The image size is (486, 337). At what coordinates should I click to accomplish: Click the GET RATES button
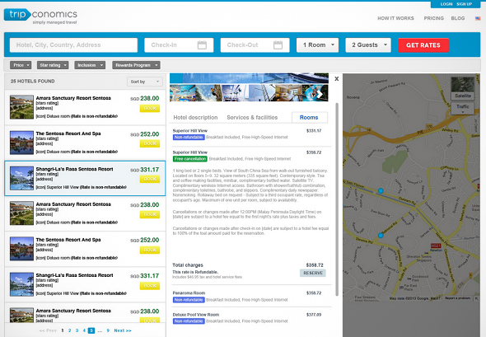[x=423, y=45]
